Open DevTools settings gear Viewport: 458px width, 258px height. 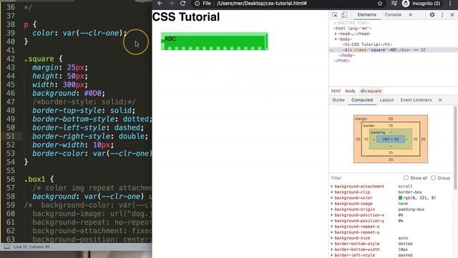click(x=432, y=14)
